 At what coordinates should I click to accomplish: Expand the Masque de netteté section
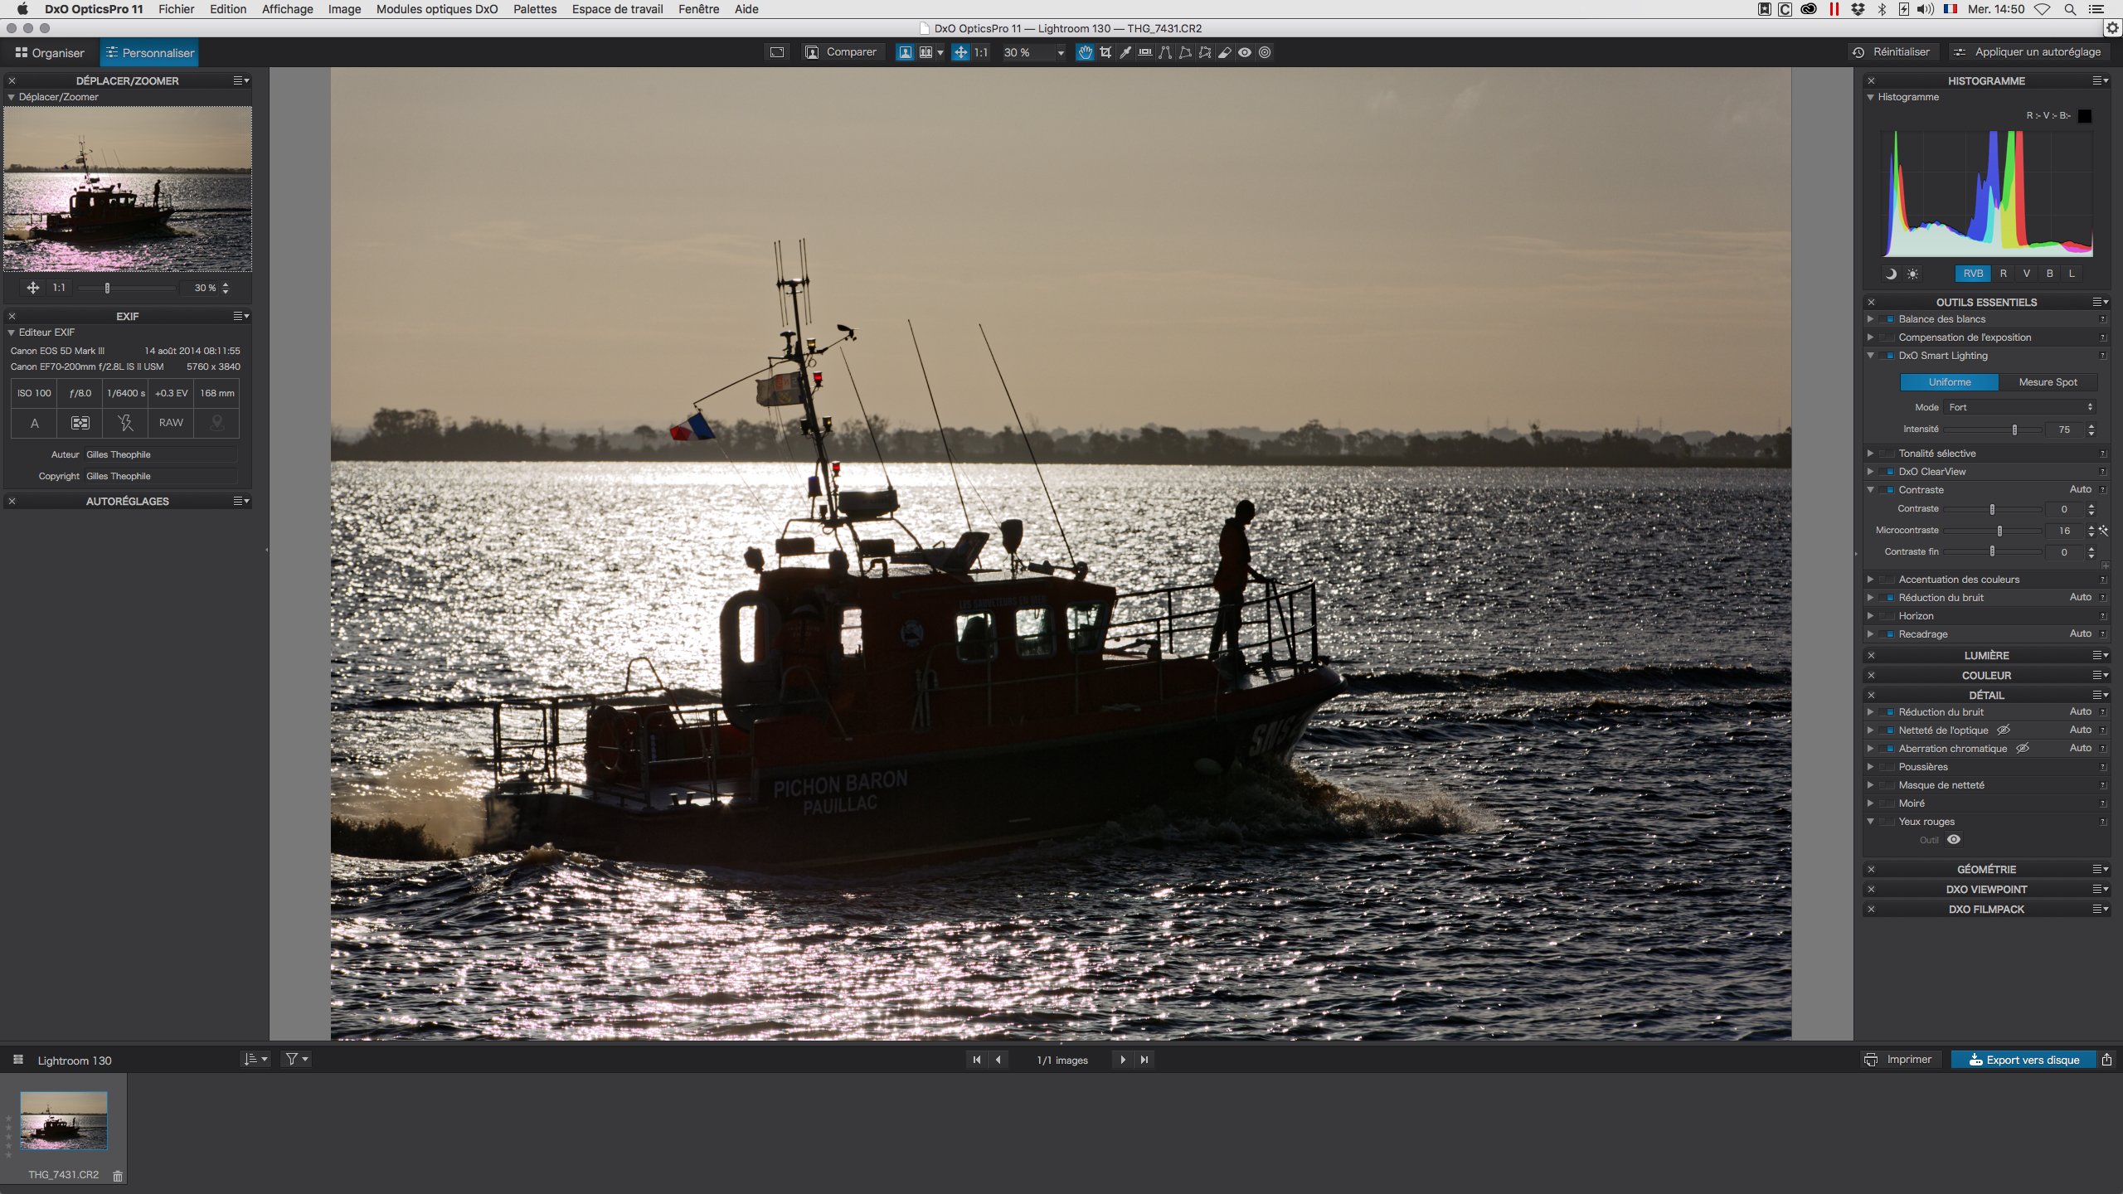[1871, 785]
